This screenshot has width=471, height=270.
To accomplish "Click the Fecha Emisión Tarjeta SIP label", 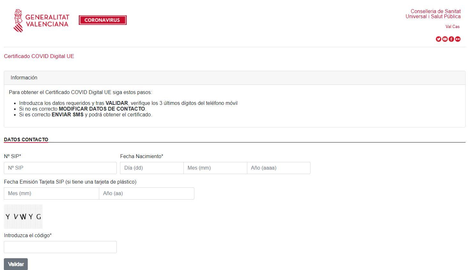I will tap(70, 182).
